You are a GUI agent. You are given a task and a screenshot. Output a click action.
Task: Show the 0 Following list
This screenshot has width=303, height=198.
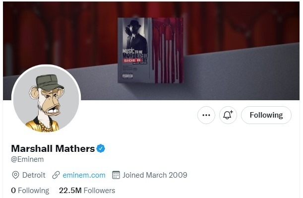(x=30, y=191)
